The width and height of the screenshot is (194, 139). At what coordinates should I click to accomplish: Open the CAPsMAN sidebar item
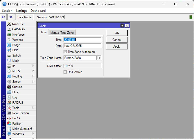click(19, 29)
